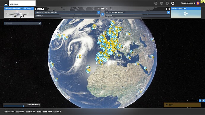Select the World Map tab

point(22,3)
